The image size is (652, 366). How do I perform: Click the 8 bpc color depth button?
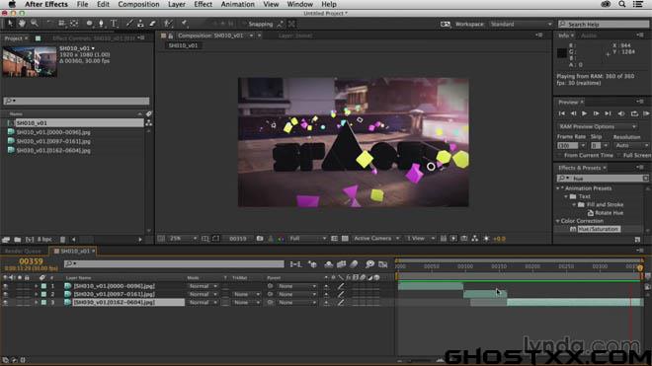[44, 240]
